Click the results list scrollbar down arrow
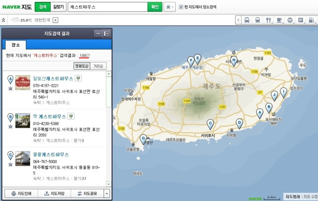 coord(109,184)
